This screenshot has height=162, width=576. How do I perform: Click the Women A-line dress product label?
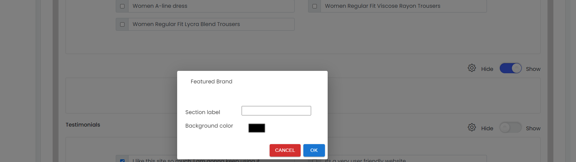tap(160, 6)
